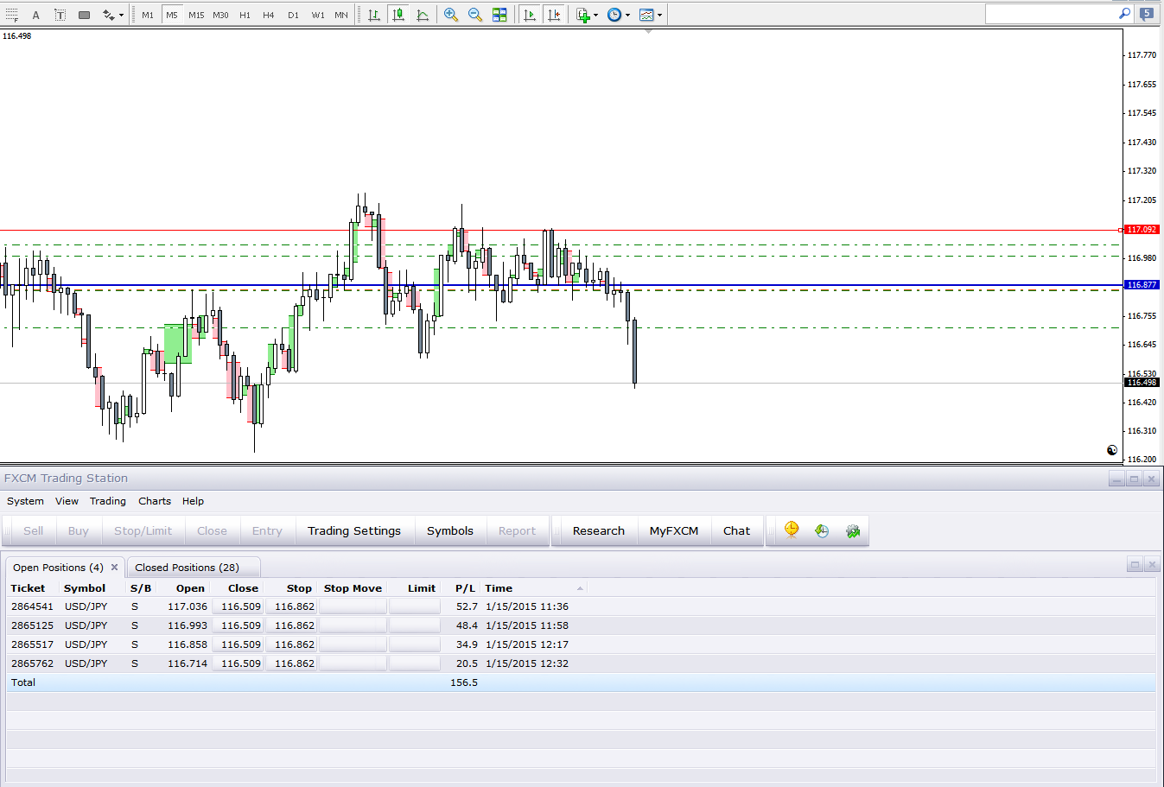The height and width of the screenshot is (787, 1164).
Task: Click the chart search input field
Action: click(x=1050, y=14)
